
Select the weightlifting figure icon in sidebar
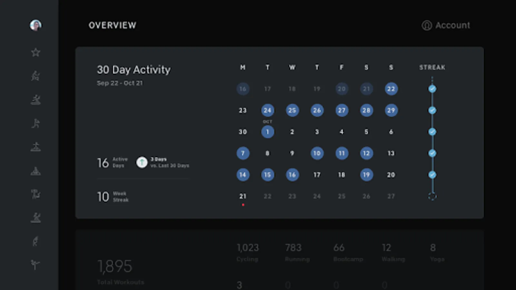click(x=35, y=194)
